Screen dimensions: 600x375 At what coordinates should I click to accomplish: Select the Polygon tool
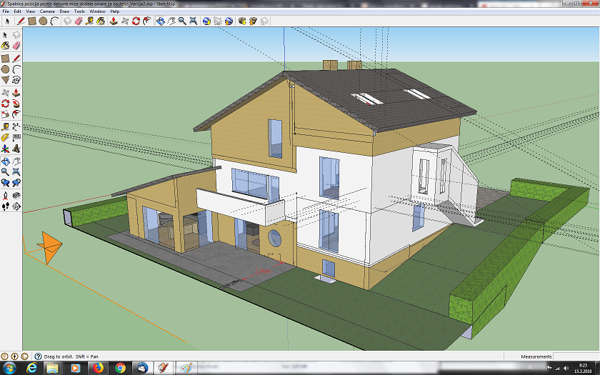(x=6, y=80)
